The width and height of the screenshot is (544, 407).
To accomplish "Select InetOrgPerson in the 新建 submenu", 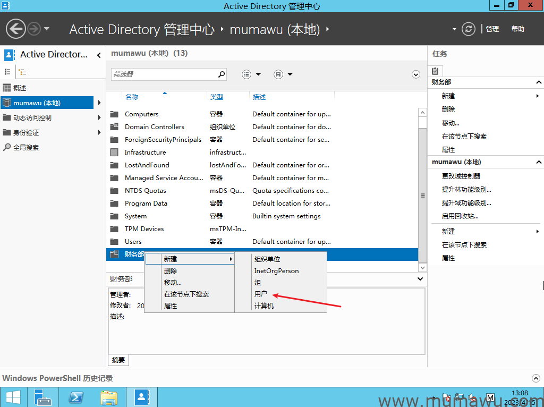I will point(281,271).
